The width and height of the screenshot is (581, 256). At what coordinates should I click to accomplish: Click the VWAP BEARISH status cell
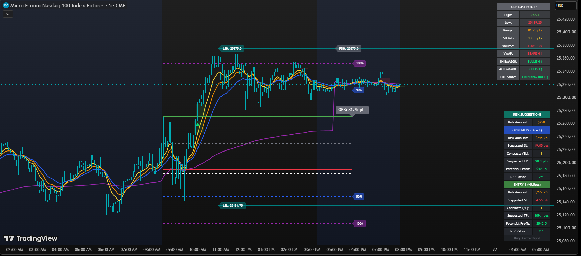coord(535,54)
